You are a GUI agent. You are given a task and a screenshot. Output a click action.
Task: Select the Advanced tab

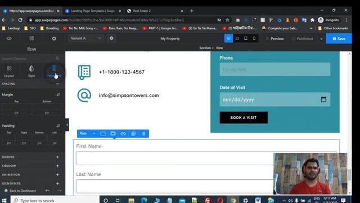54,71
